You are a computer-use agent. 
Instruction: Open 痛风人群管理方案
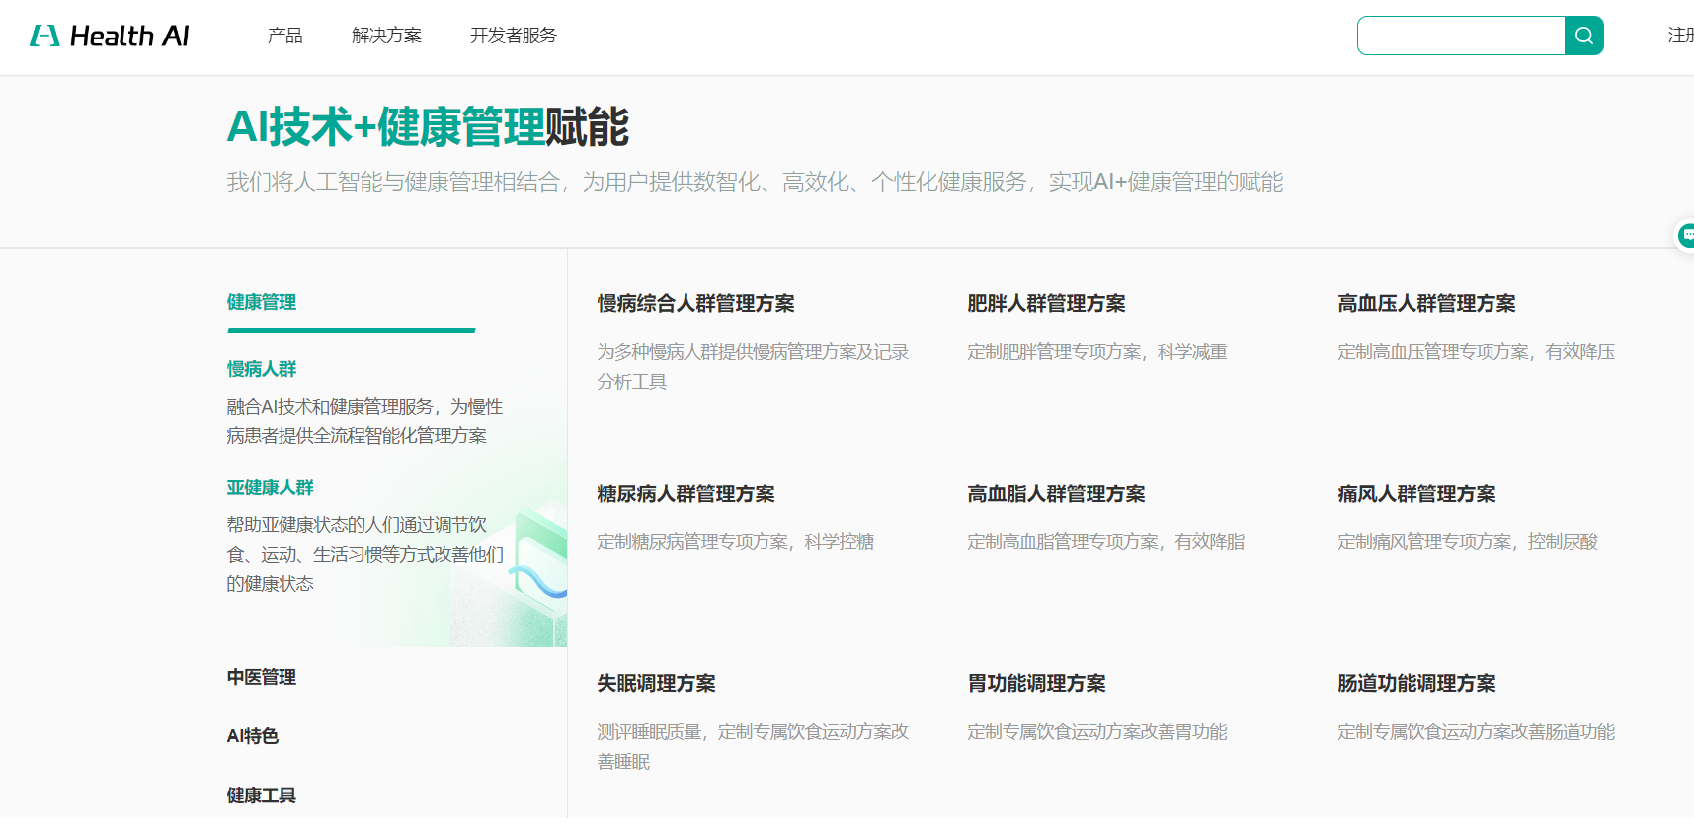(1417, 494)
